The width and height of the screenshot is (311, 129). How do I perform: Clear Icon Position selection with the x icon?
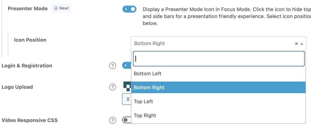(x=296, y=44)
